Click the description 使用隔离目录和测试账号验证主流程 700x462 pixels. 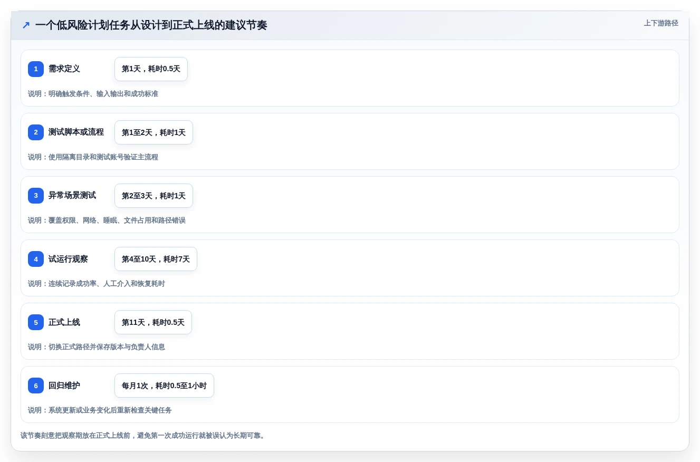tap(93, 157)
